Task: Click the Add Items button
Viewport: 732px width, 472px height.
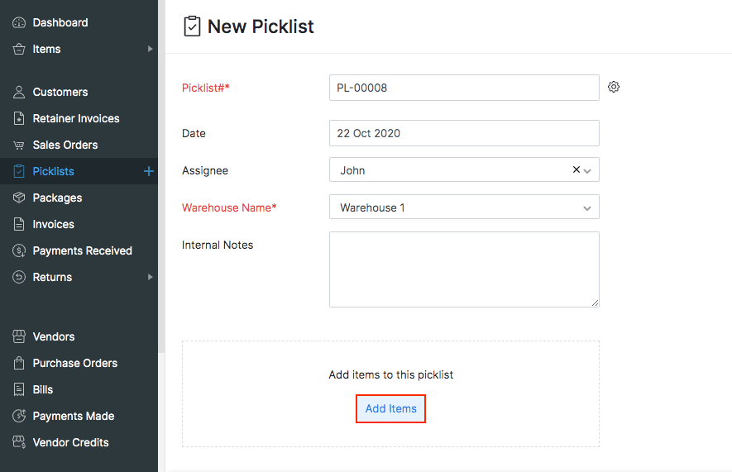Action: [390, 408]
